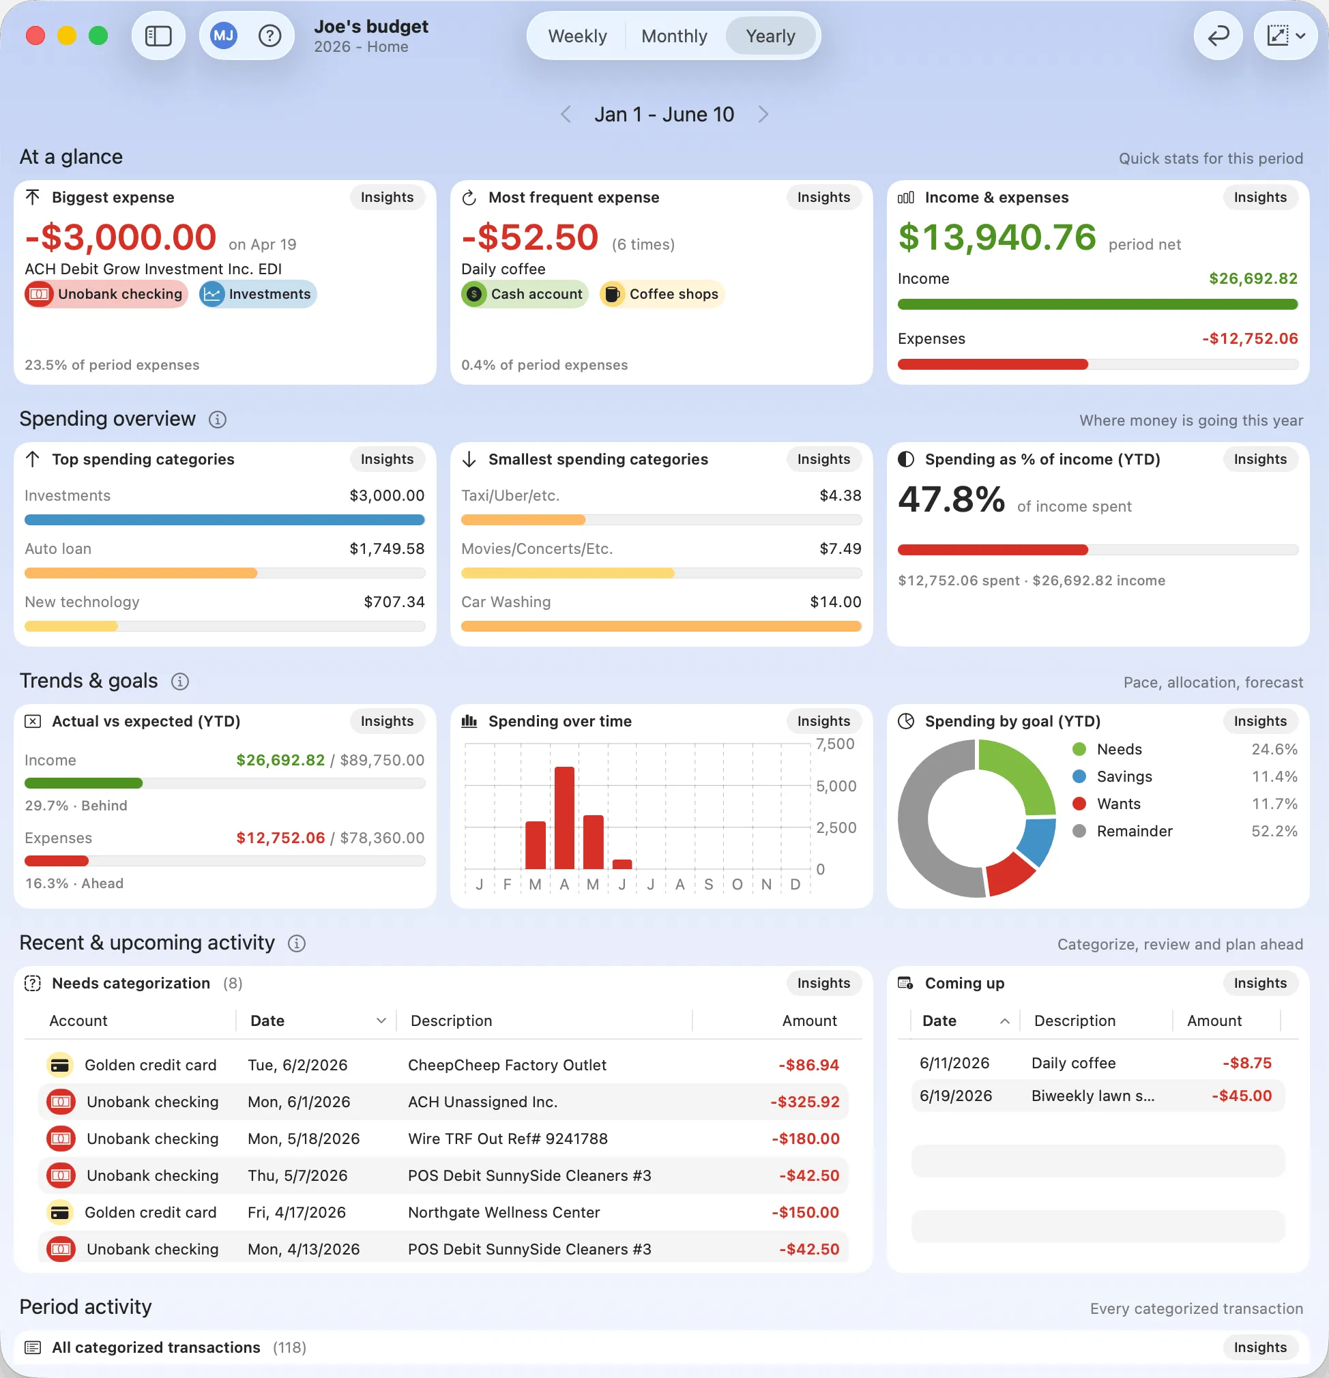
Task: Click the Spending overview info icon
Action: (x=217, y=420)
